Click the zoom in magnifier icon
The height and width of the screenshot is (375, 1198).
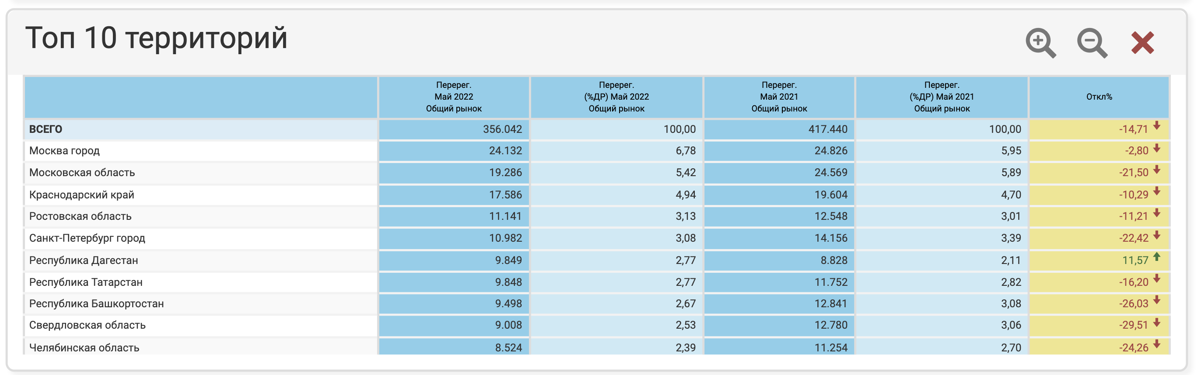click(1040, 43)
